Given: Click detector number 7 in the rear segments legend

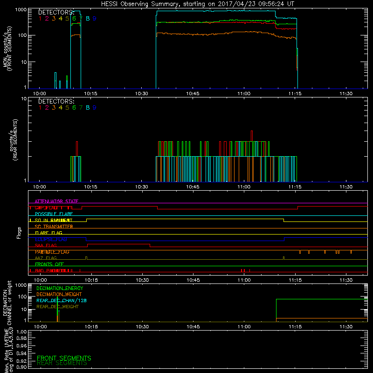Looking at the screenshot, I should [x=81, y=108].
